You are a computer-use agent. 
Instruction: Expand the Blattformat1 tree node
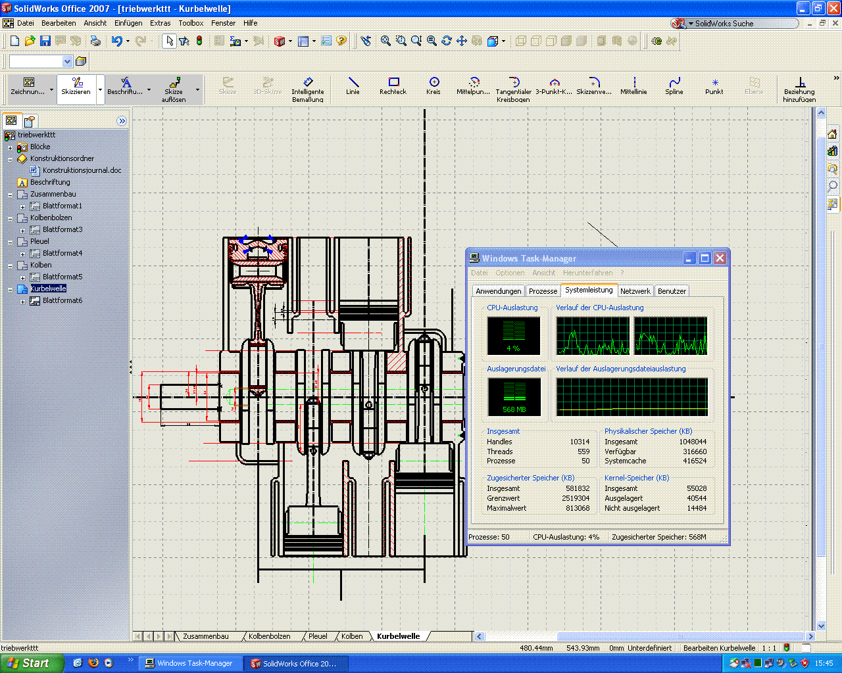coord(22,206)
